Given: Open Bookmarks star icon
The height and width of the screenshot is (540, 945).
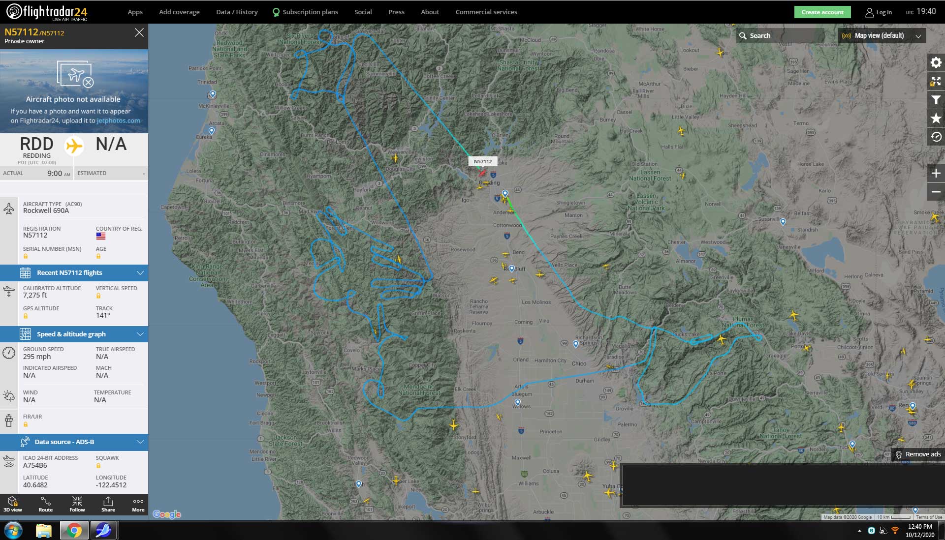Looking at the screenshot, I should point(936,119).
